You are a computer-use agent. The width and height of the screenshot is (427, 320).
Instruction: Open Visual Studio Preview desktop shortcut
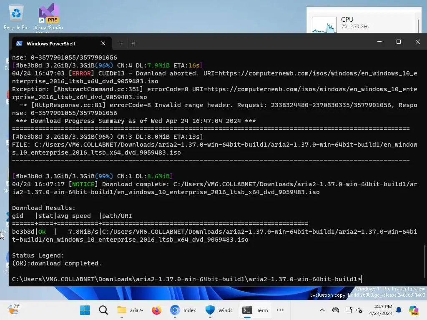click(48, 17)
